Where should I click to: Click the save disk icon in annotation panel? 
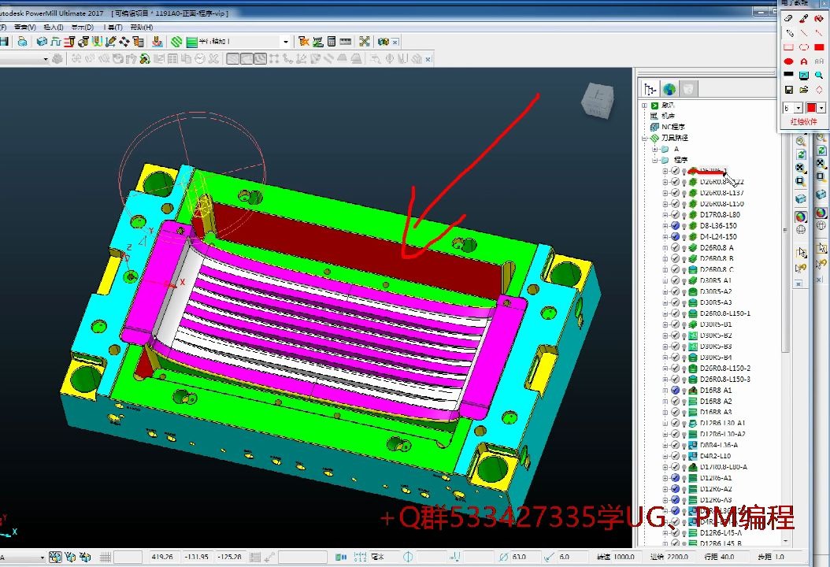(x=788, y=90)
